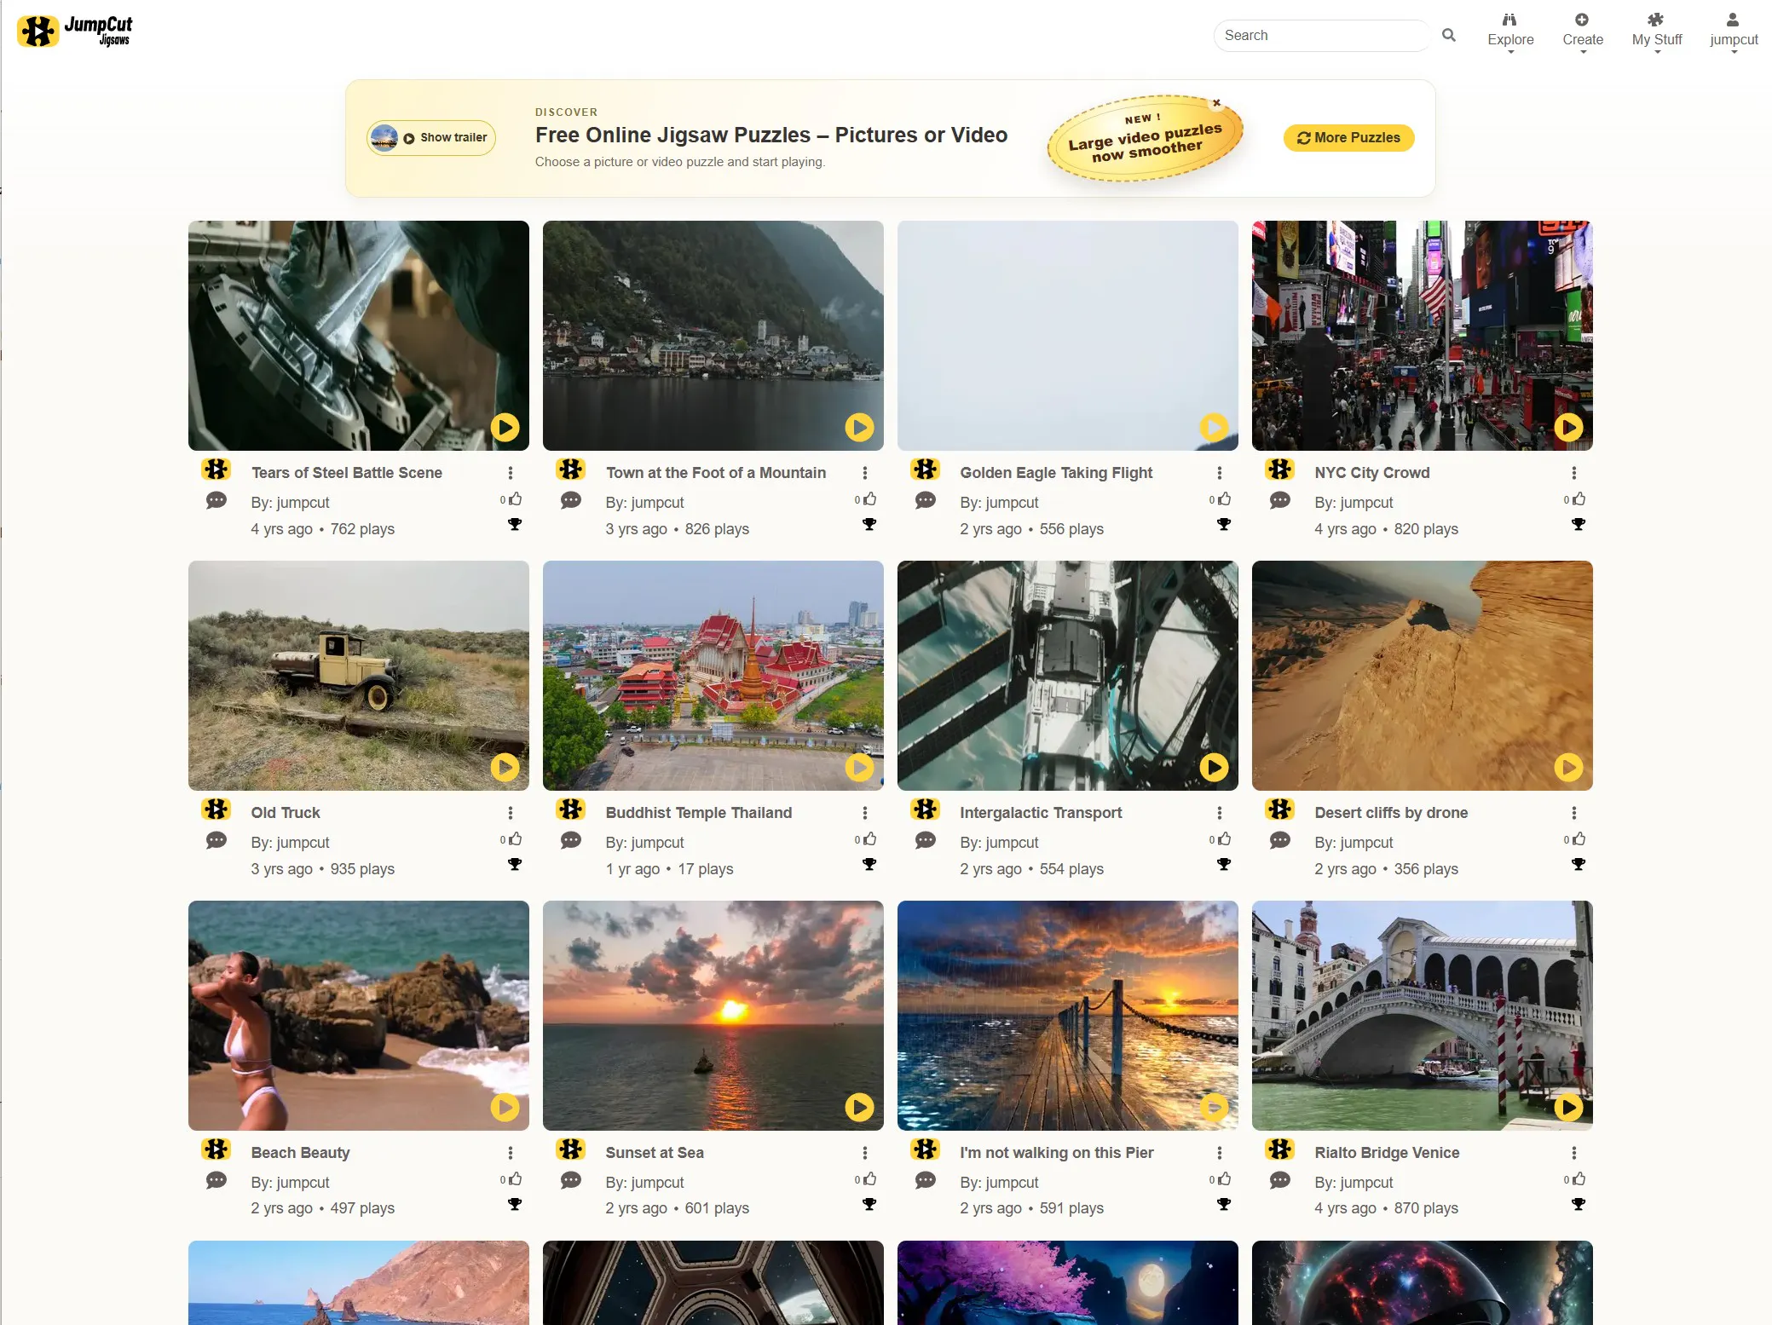
Task: Open the Buddhist Temple Thailand title link
Action: [x=698, y=812]
